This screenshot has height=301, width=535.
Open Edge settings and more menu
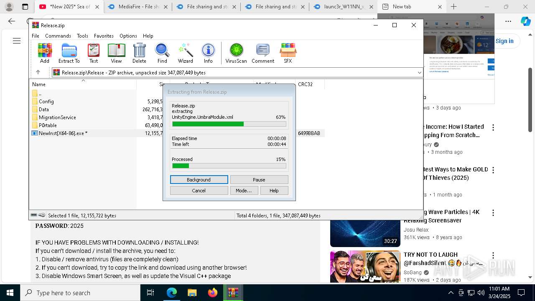tap(508, 21)
